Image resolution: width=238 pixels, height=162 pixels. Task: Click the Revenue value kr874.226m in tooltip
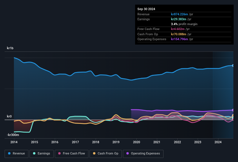click(x=179, y=14)
